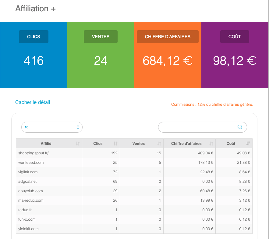Sort by Chiffre d'affaires sort icon
The width and height of the screenshot is (269, 239).
tap(211, 144)
